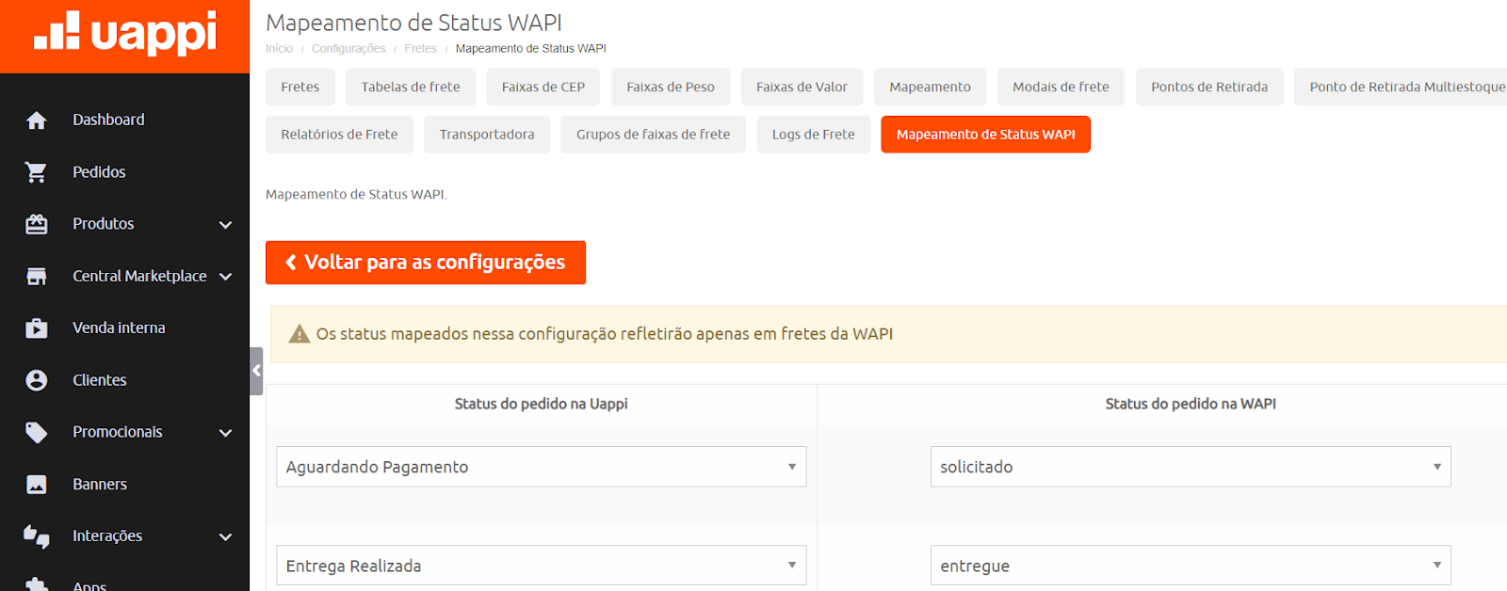The height and width of the screenshot is (591, 1507).
Task: Open the entregue WAPI status dropdown
Action: (x=1191, y=566)
